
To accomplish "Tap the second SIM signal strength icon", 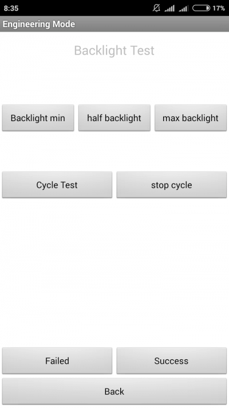I will 183,9.
